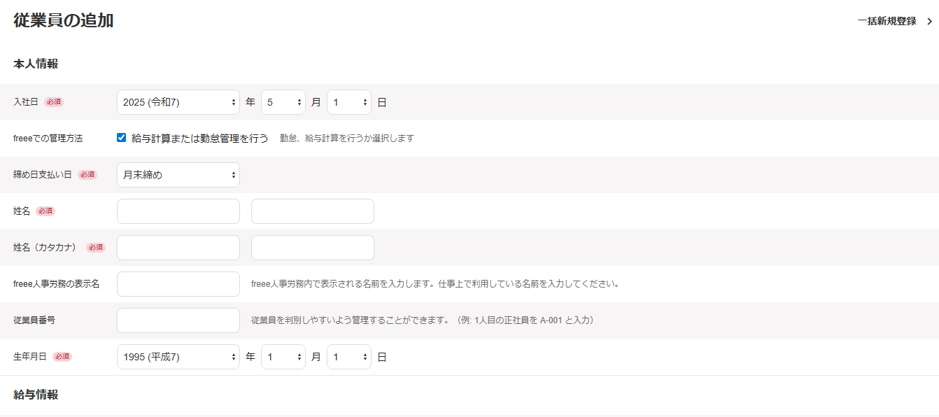Screen dimensions: 939x417
Task: Focus the first 姓名 input field
Action: (x=178, y=211)
